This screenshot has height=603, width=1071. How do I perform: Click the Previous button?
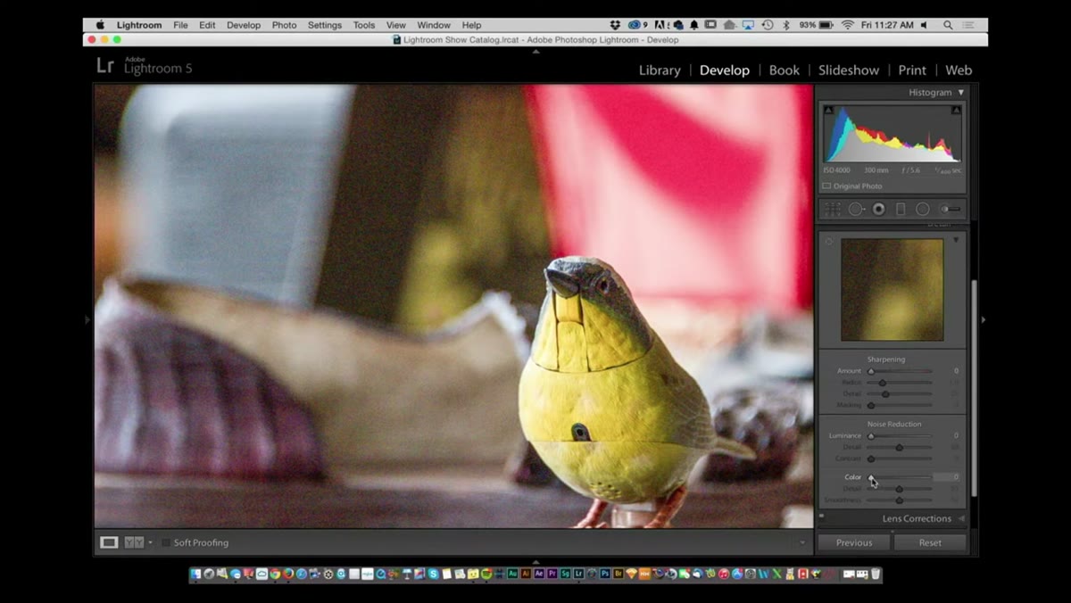(854, 542)
